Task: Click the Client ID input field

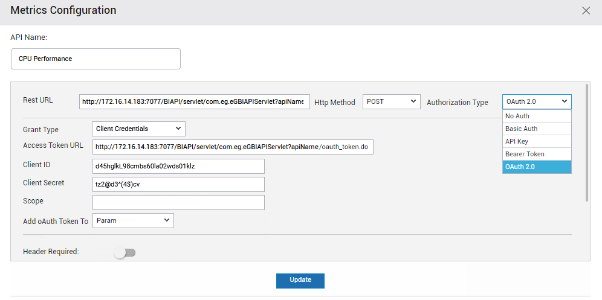Action: [178, 166]
